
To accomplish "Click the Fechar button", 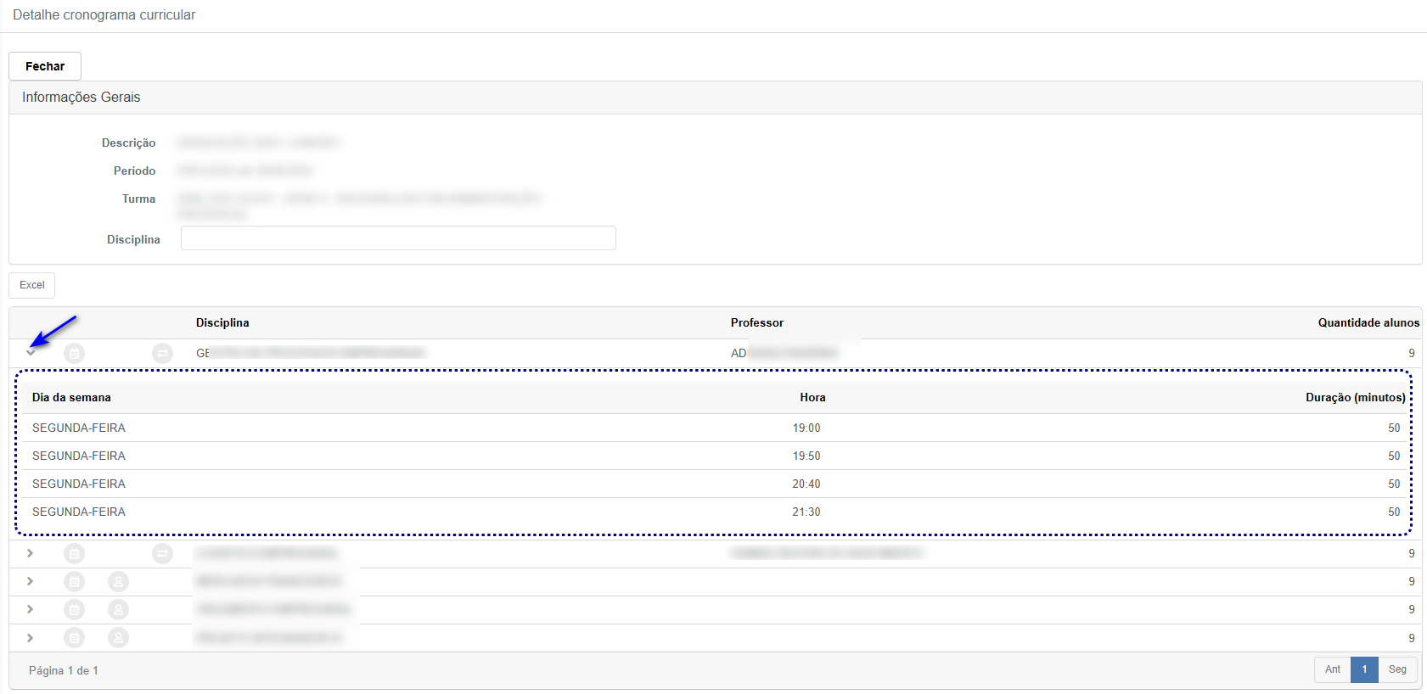I will pyautogui.click(x=45, y=66).
